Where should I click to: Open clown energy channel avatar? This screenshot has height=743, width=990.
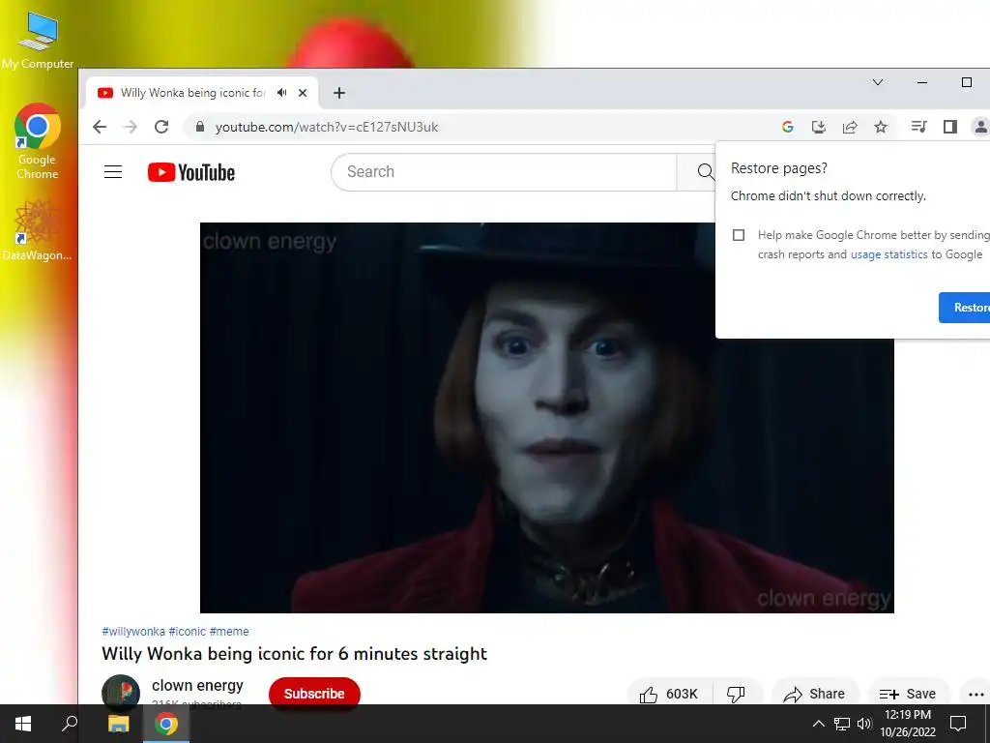point(121,693)
